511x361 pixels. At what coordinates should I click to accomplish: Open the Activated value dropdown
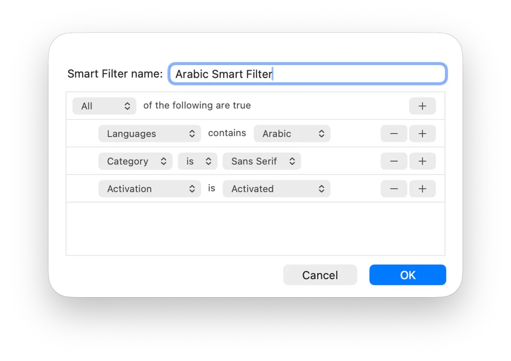click(x=276, y=189)
